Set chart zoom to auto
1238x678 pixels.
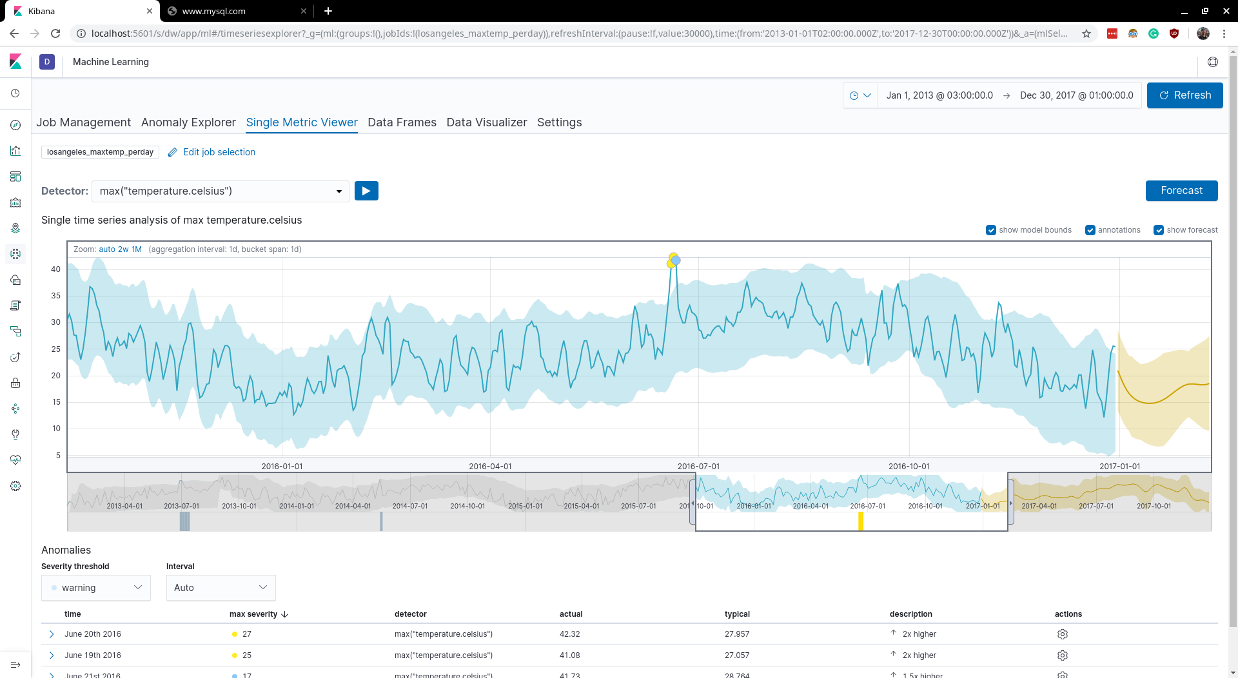pyautogui.click(x=107, y=249)
